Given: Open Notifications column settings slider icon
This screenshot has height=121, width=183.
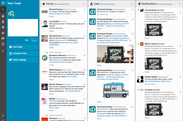Looking at the screenshot, I should click(180, 4).
